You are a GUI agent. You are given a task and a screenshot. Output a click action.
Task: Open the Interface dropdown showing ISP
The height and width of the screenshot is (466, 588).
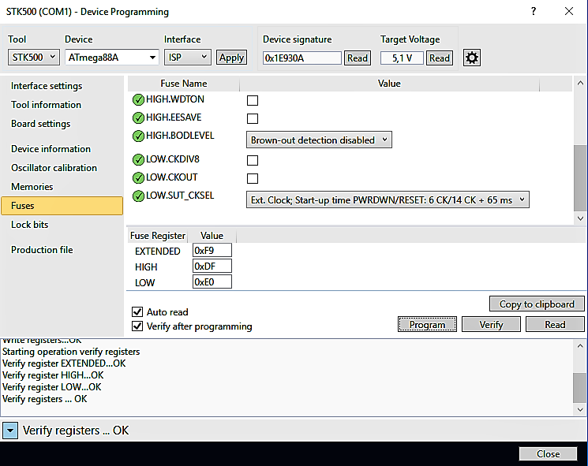tap(188, 58)
